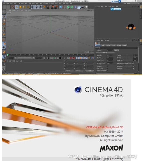Screen dimensions: 143x161
Task: Toggle the 使用变形器 checkbox
Action: click(134, 68)
